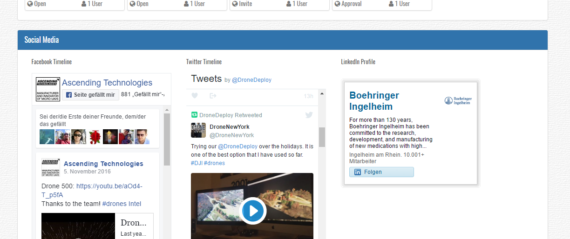Open the youtu.be link in Facebook post

(92, 190)
